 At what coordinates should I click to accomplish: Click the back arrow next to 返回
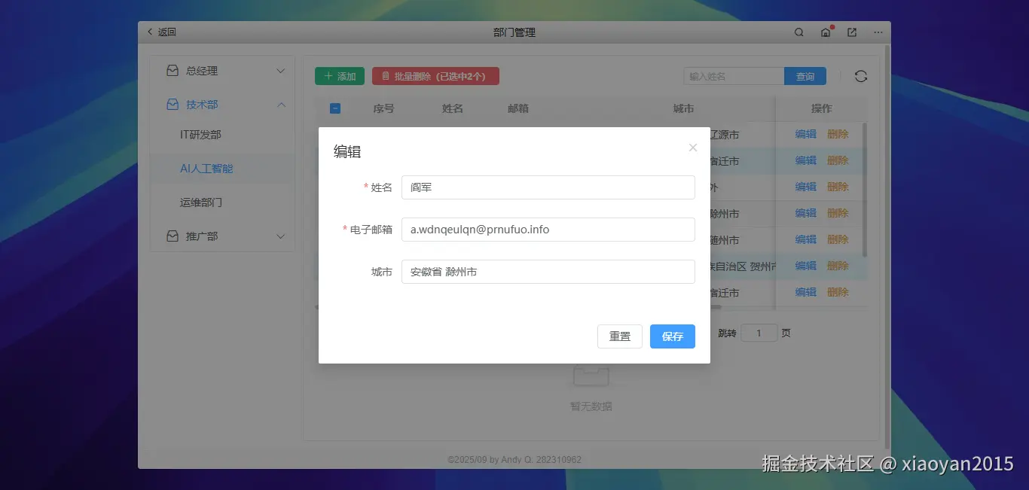[x=150, y=32]
